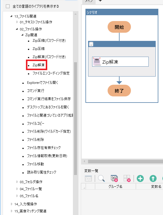Click the VBS script icon on Zip解凍 node
Viewport: 163px width, 215px height.
point(97,62)
